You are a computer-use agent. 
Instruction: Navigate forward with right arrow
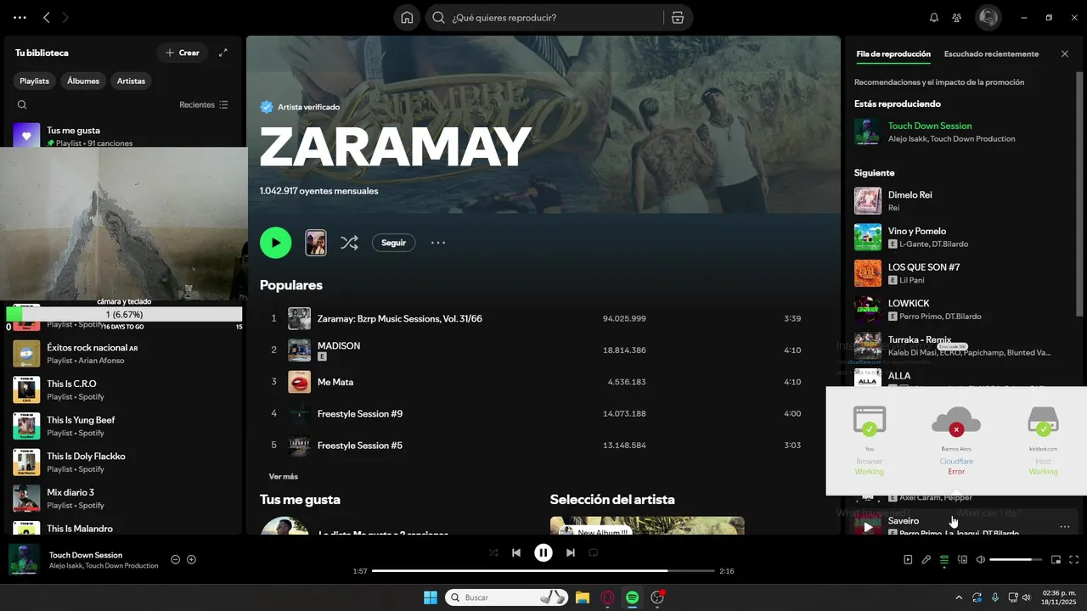pyautogui.click(x=66, y=18)
